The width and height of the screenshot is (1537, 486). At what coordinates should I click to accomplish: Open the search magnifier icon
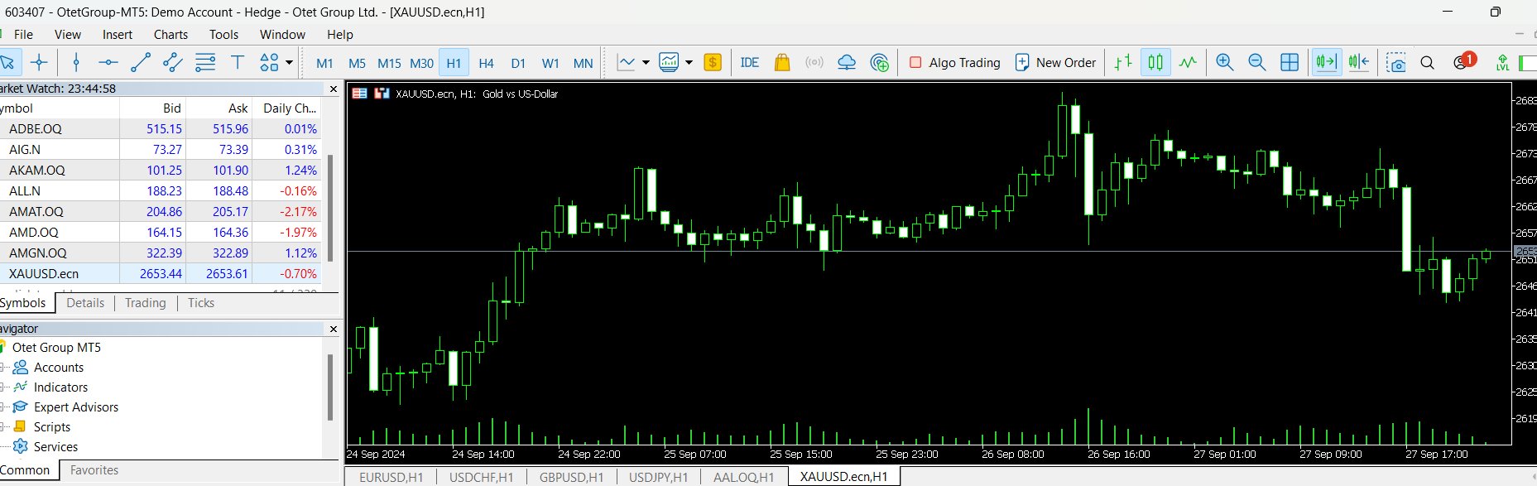(x=1427, y=63)
